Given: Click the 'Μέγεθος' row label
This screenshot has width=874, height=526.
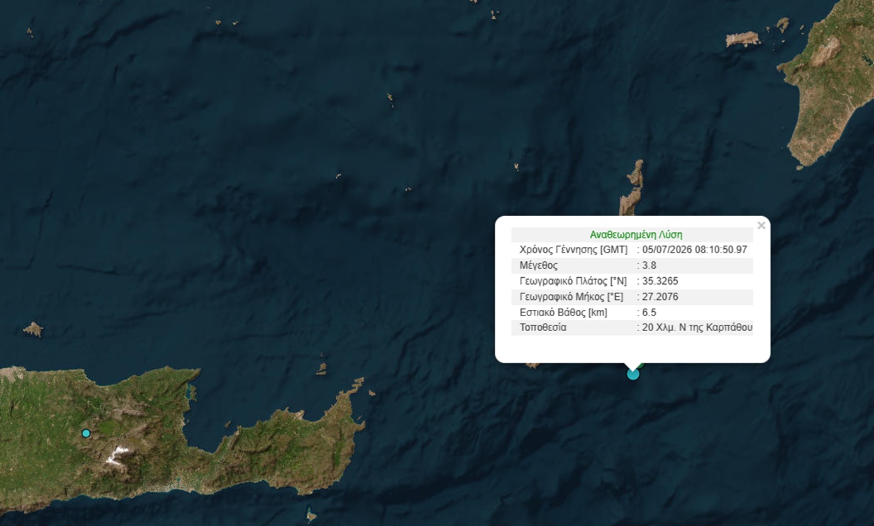Looking at the screenshot, I should 538,265.
